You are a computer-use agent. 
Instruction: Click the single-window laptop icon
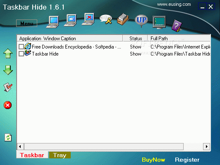53,22
